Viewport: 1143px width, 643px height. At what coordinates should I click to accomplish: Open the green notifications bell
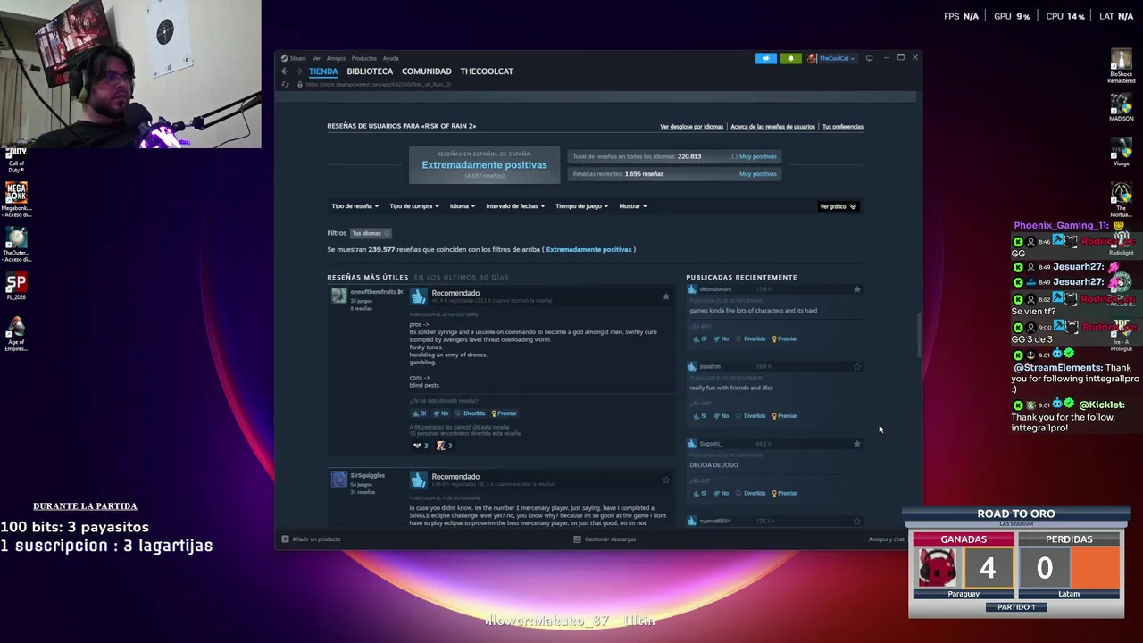tap(790, 58)
